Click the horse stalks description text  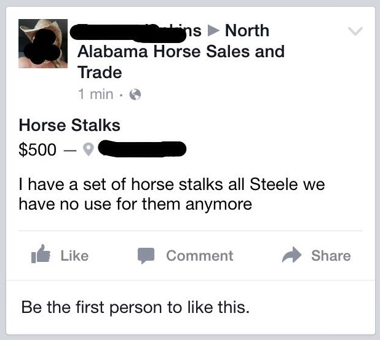click(172, 194)
